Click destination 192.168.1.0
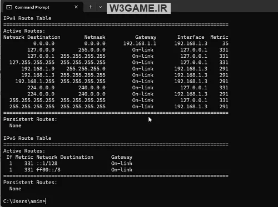Screen dimensions: 278x207 pyautogui.click(x=38, y=69)
